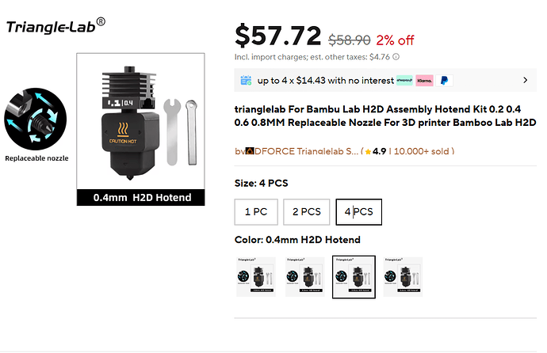The width and height of the screenshot is (547, 353).
Task: Click the yellow star rating icon
Action: [x=368, y=152]
